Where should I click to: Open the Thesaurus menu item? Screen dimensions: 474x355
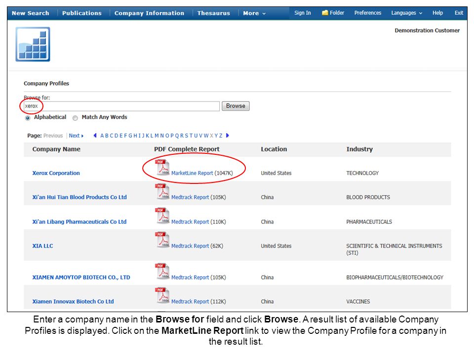coord(214,13)
